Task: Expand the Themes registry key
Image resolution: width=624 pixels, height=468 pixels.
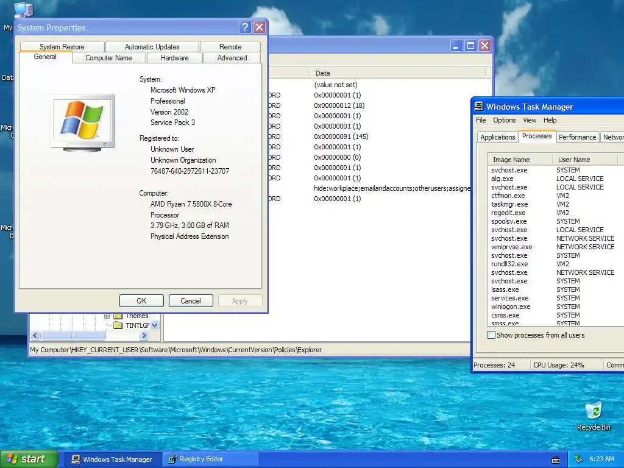Action: tap(107, 316)
